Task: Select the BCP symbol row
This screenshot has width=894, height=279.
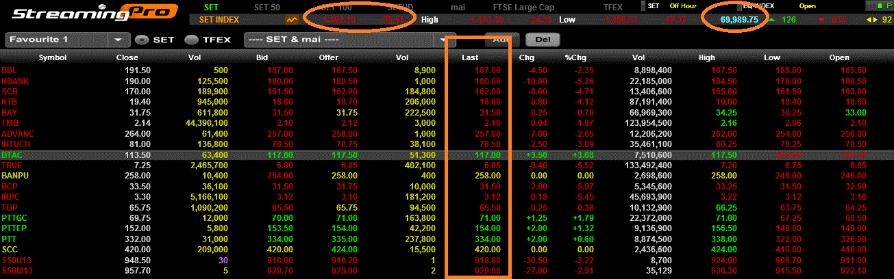Action: pos(447,186)
